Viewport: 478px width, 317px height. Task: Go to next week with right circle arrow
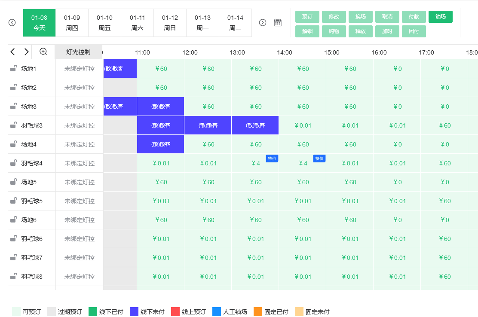click(x=263, y=23)
